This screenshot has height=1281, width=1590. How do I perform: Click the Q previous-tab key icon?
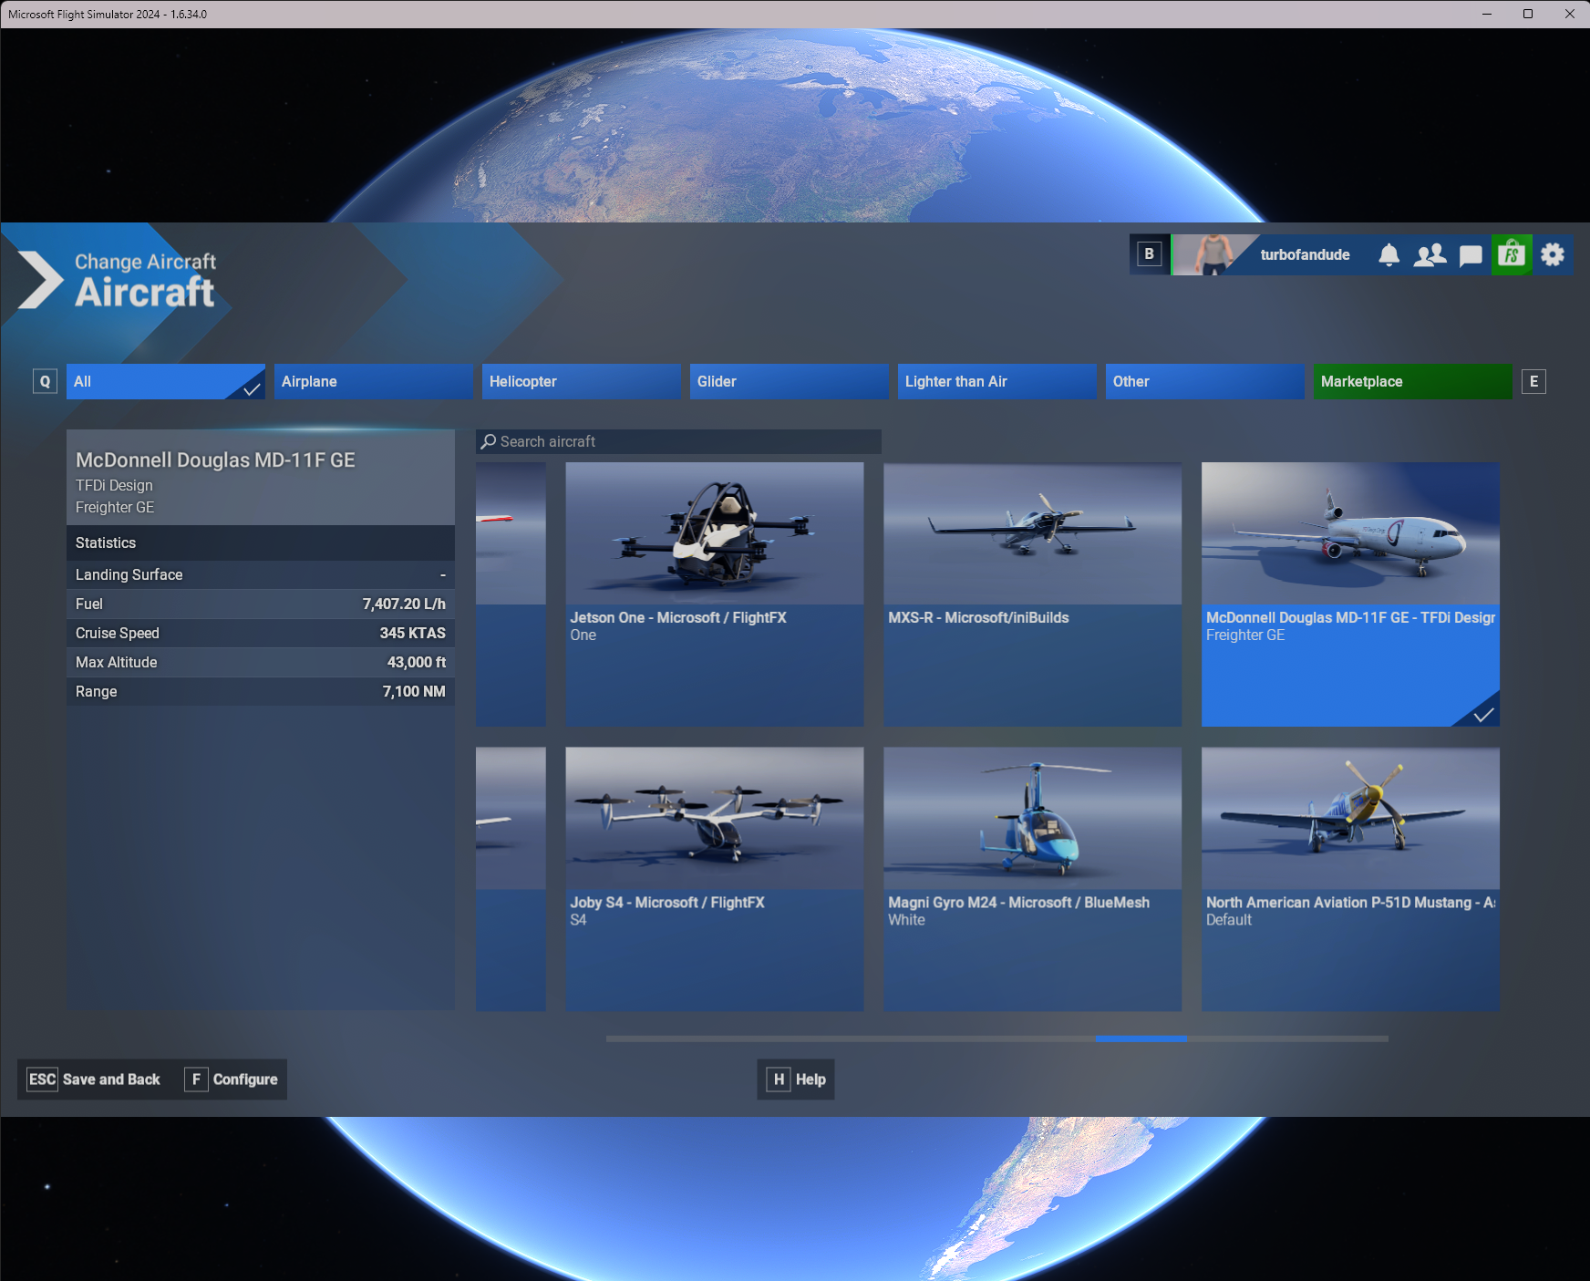tap(45, 381)
